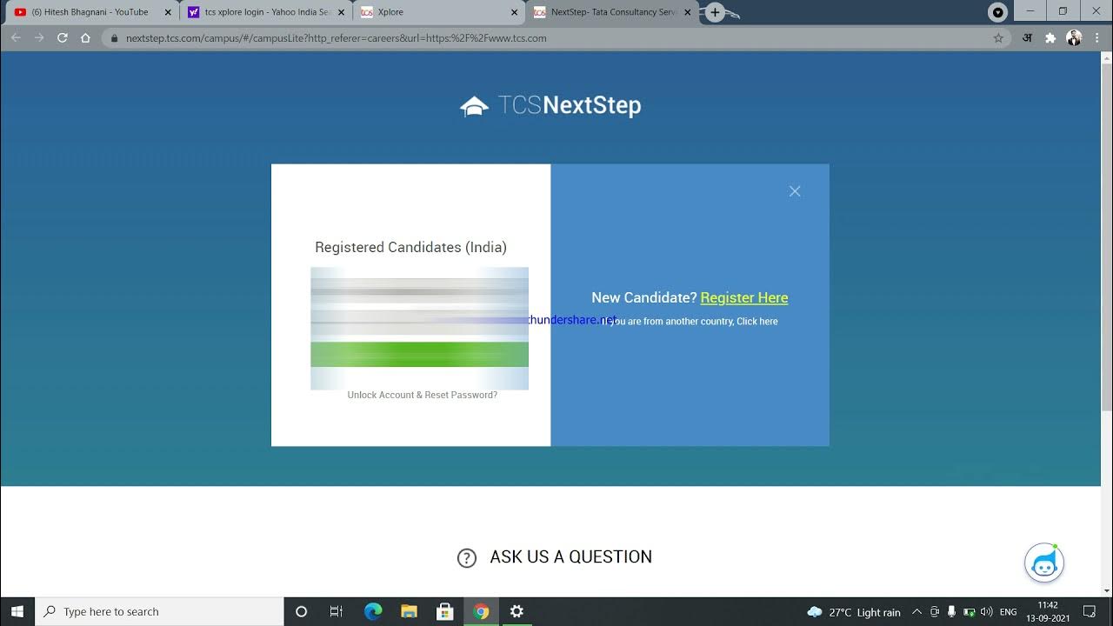Open Task View on the taskbar
Image resolution: width=1113 pixels, height=626 pixels.
coord(337,611)
